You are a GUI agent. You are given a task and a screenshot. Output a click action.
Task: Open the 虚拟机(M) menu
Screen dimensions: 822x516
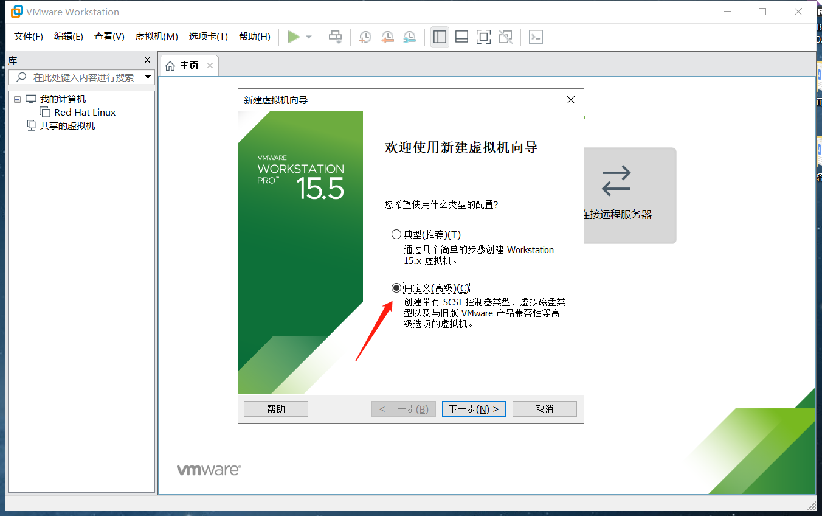click(156, 37)
